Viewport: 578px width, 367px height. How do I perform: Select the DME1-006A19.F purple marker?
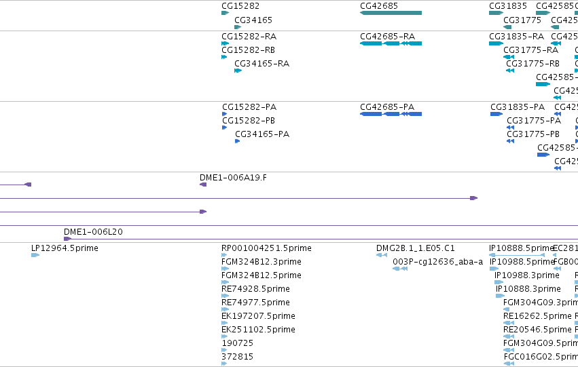click(203, 185)
